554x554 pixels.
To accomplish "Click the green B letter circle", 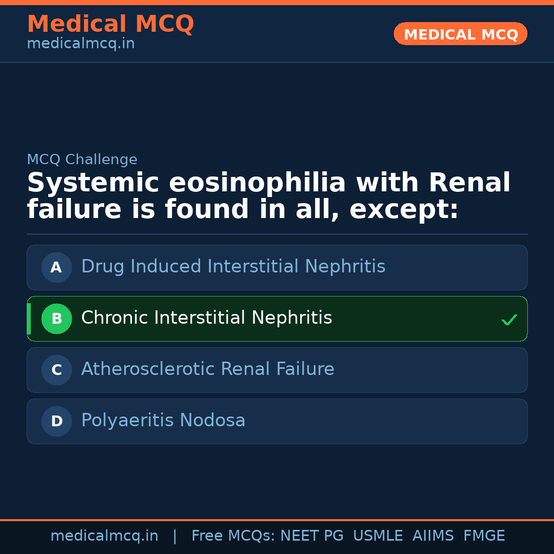I will (x=56, y=319).
